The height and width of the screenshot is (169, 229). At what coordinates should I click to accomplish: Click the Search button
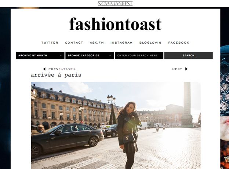[188, 55]
